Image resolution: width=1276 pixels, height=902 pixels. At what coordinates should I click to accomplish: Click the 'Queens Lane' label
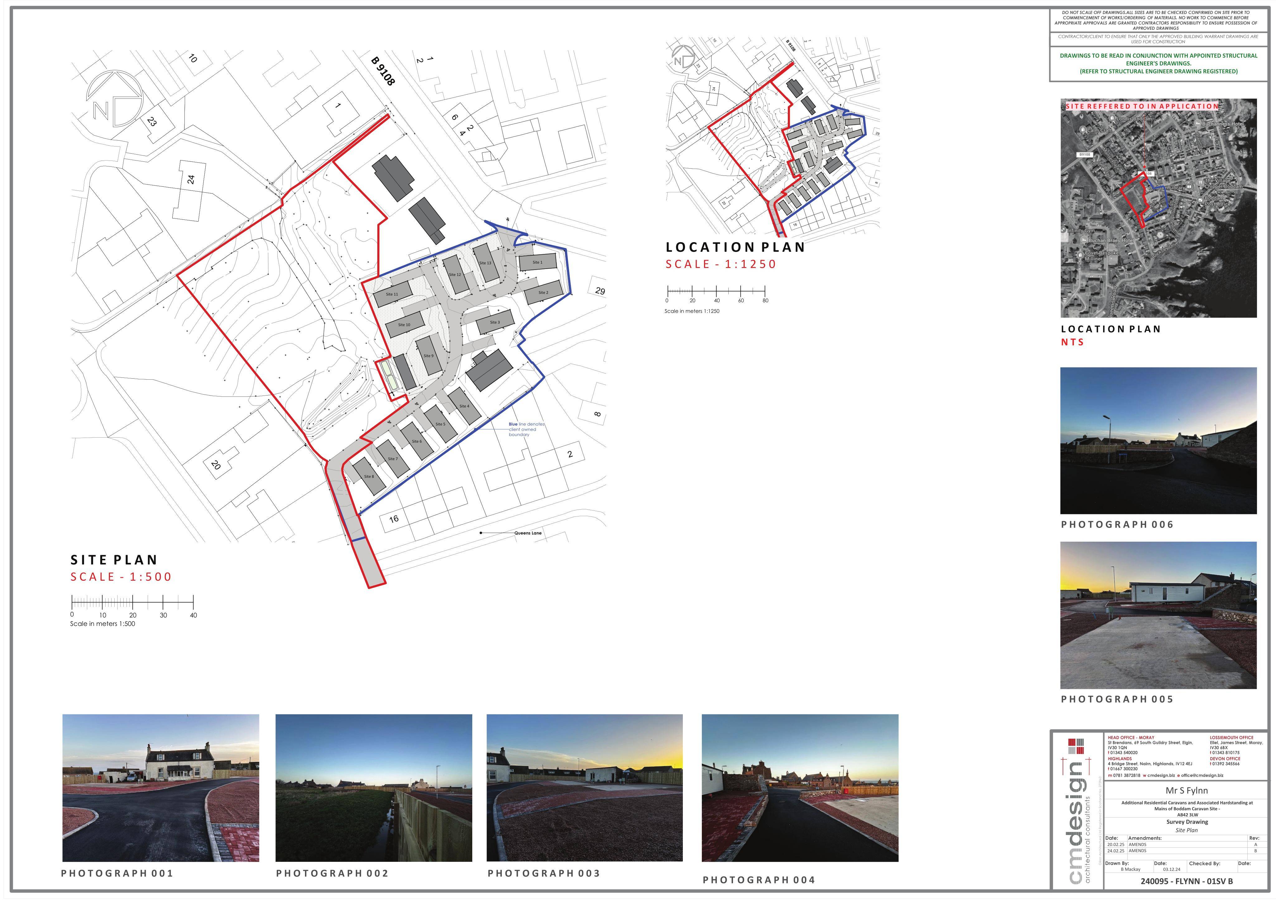click(x=527, y=533)
